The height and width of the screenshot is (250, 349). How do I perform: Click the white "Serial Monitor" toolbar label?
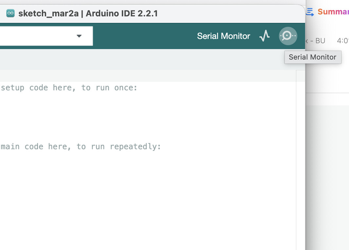pos(223,36)
